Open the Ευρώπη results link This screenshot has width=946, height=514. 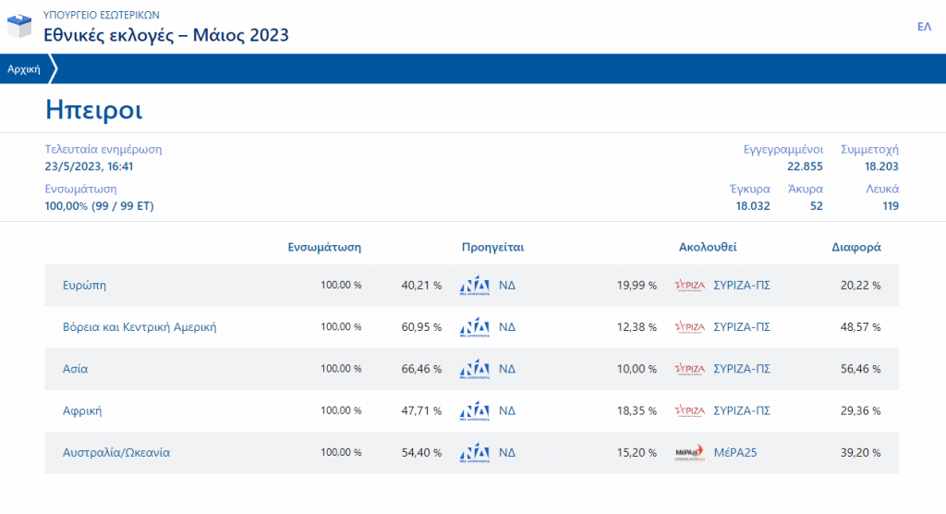click(84, 286)
